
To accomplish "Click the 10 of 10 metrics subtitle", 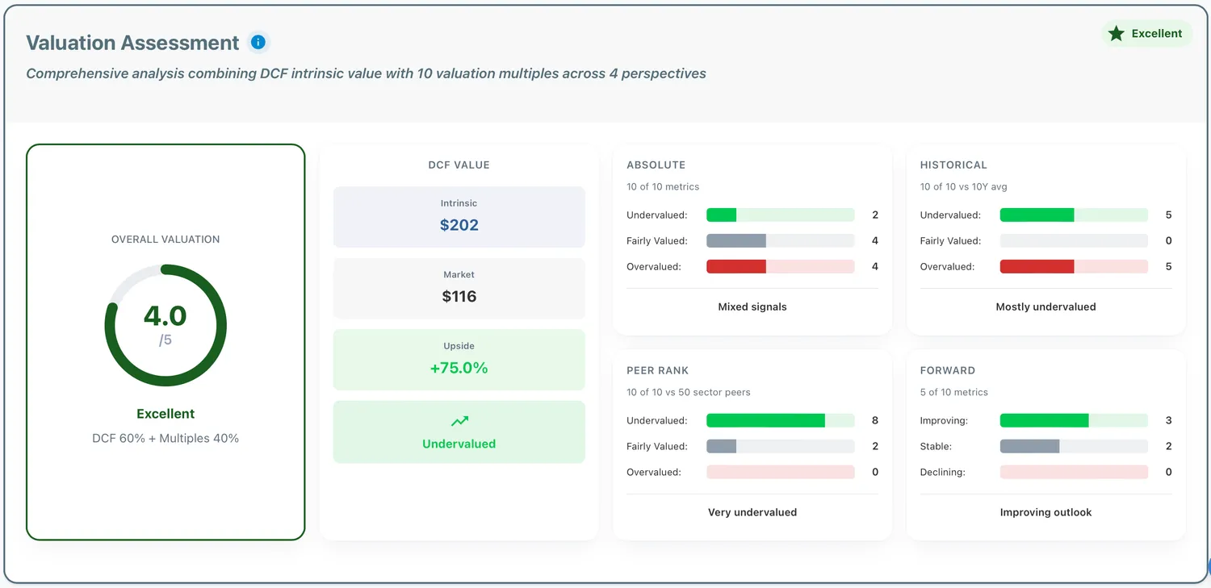I will pyautogui.click(x=663, y=186).
